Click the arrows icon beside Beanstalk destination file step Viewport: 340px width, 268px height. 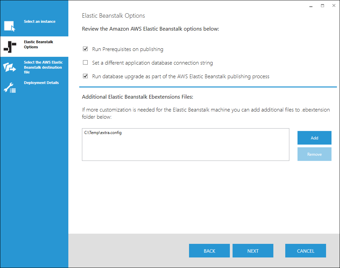[x=9, y=67]
